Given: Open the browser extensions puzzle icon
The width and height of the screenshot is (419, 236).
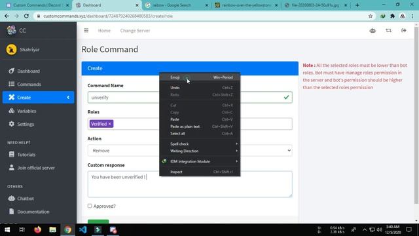Looking at the screenshot, I should coord(393,16).
